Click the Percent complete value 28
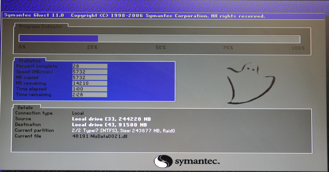This screenshot has width=329, height=172. (x=90, y=66)
